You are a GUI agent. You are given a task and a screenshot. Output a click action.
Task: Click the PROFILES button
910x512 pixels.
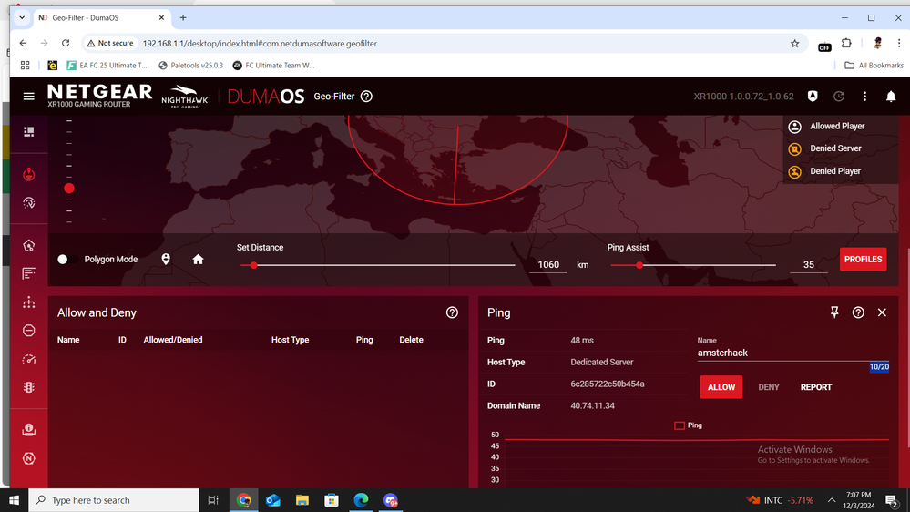[863, 260]
